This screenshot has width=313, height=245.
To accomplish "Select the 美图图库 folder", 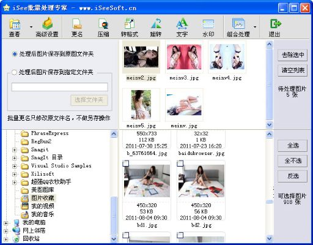I will (x=42, y=190).
